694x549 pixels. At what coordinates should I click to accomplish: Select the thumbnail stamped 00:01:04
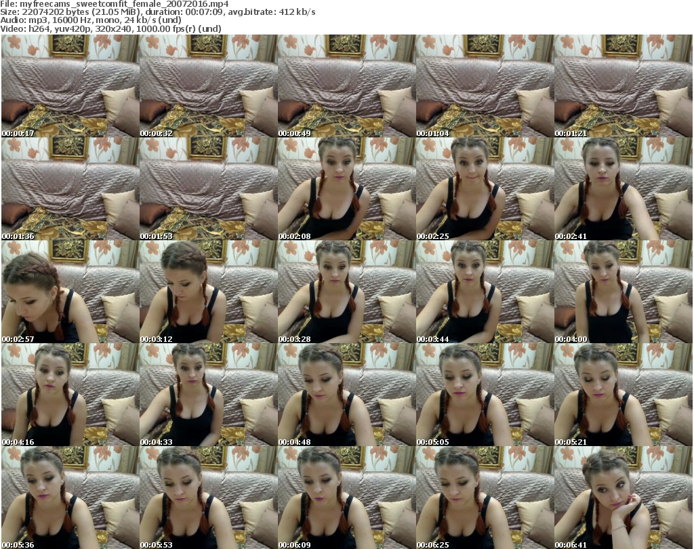point(485,86)
